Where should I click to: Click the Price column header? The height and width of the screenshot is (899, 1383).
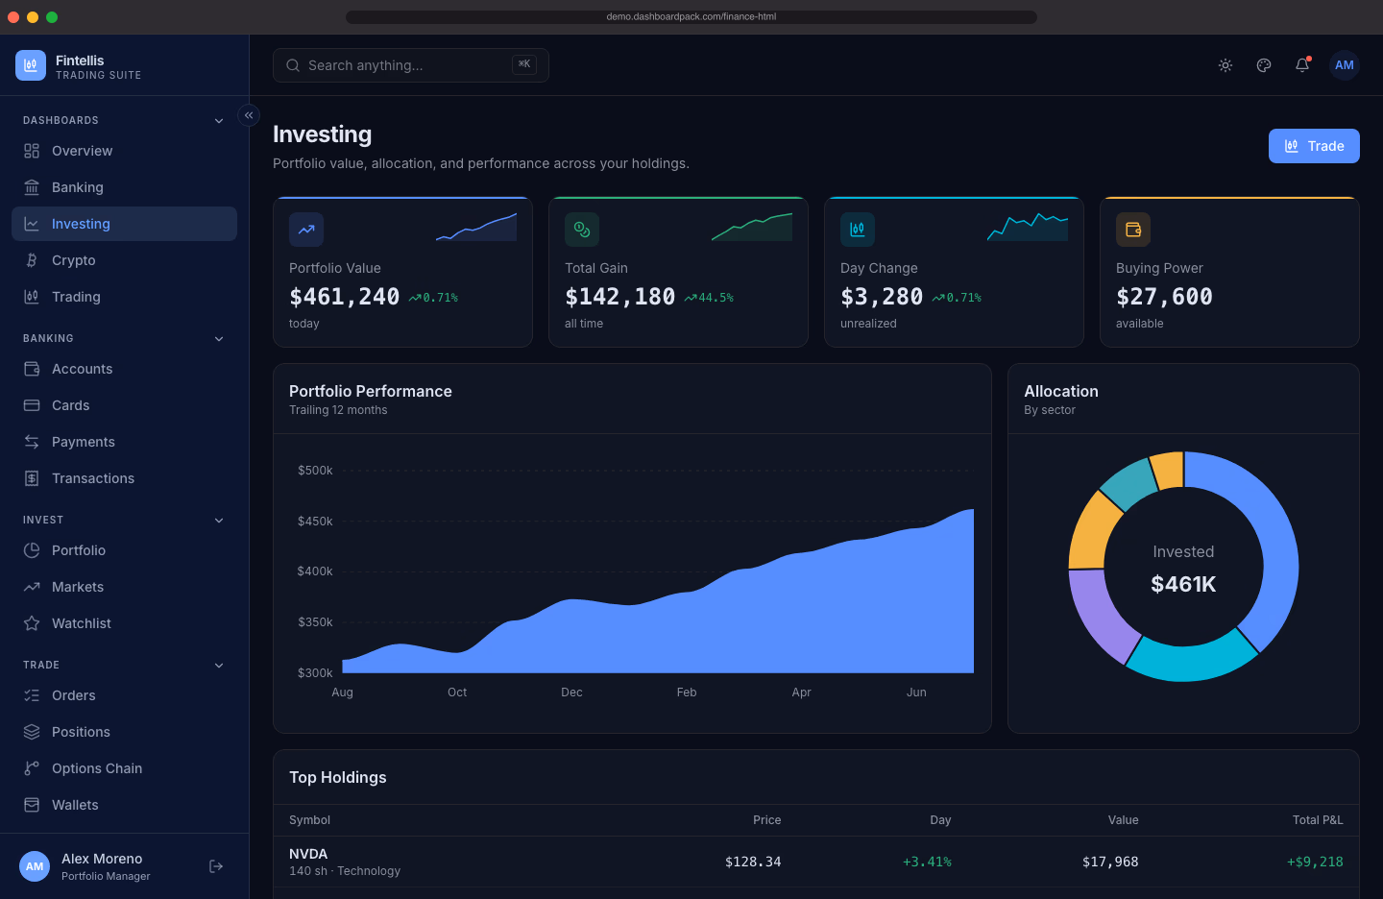767,820
